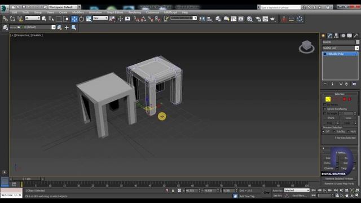The image size is (361, 203).
Task: Select the Multi preview selection option
Action: 348,131
